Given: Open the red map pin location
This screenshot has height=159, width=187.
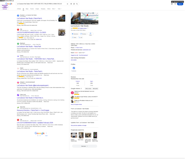Looking at the screenshot, I should click(x=88, y=15).
